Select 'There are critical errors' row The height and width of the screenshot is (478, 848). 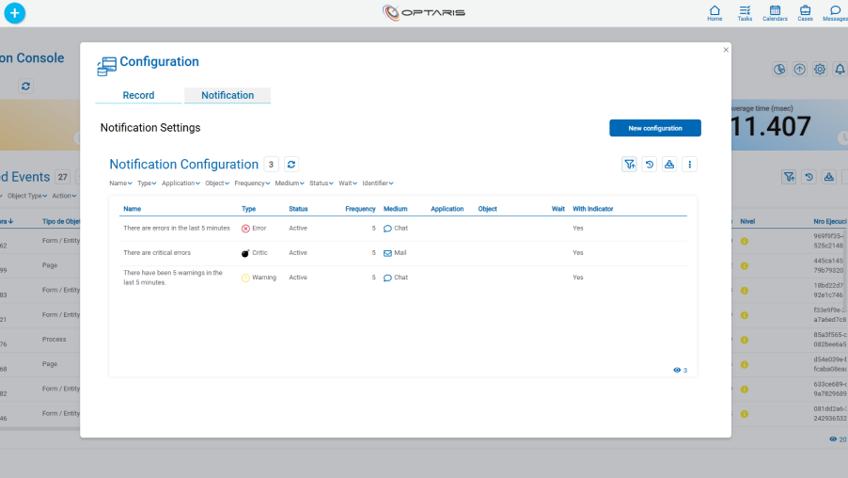click(x=403, y=253)
